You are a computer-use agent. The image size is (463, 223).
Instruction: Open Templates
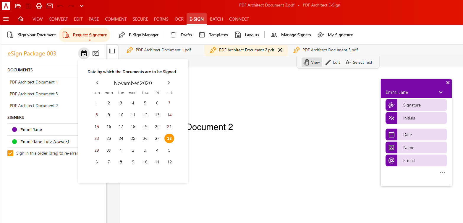point(213,35)
